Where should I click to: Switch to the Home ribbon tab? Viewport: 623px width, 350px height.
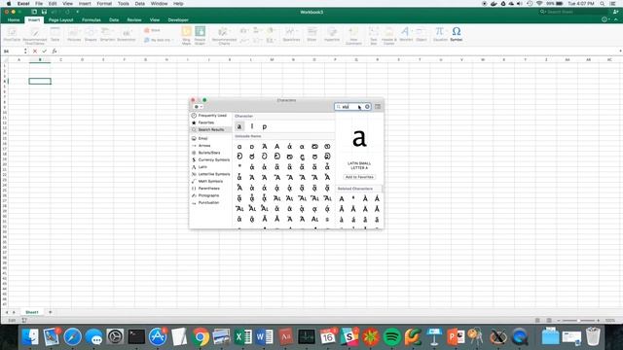click(x=14, y=19)
